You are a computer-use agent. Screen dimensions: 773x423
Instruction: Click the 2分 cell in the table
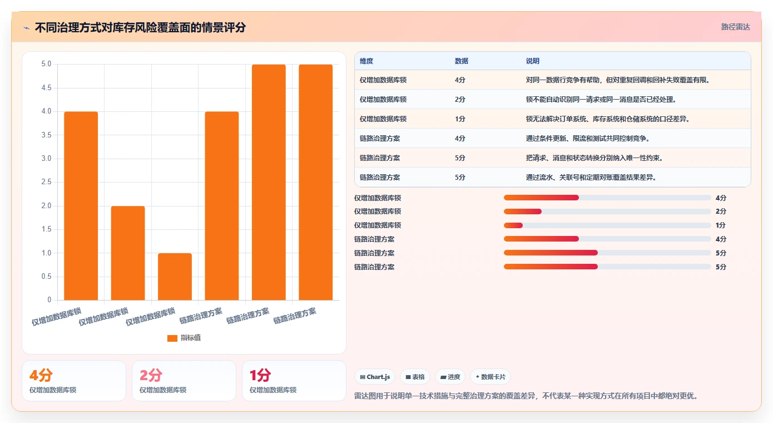tap(460, 100)
